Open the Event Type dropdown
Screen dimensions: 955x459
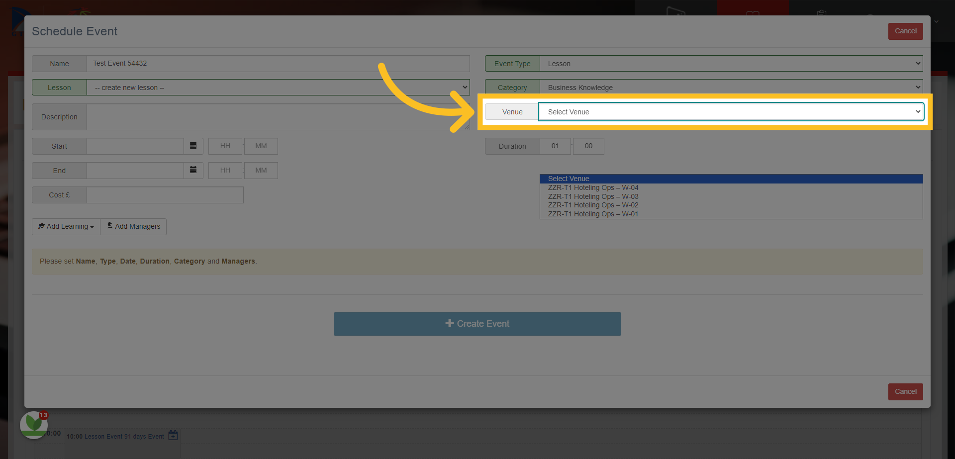coord(731,64)
